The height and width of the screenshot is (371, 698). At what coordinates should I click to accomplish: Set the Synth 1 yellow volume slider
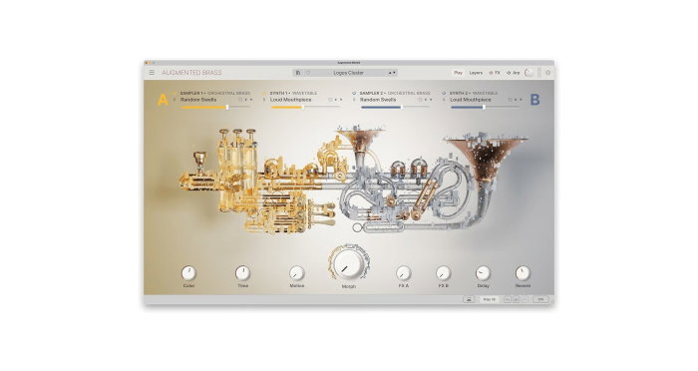[x=306, y=108]
